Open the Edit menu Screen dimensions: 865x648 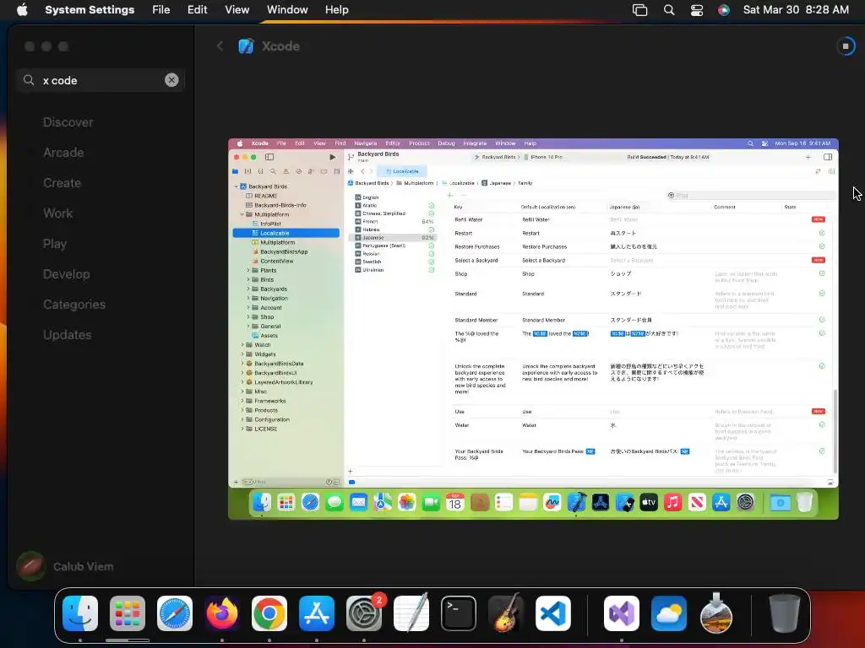coord(197,10)
